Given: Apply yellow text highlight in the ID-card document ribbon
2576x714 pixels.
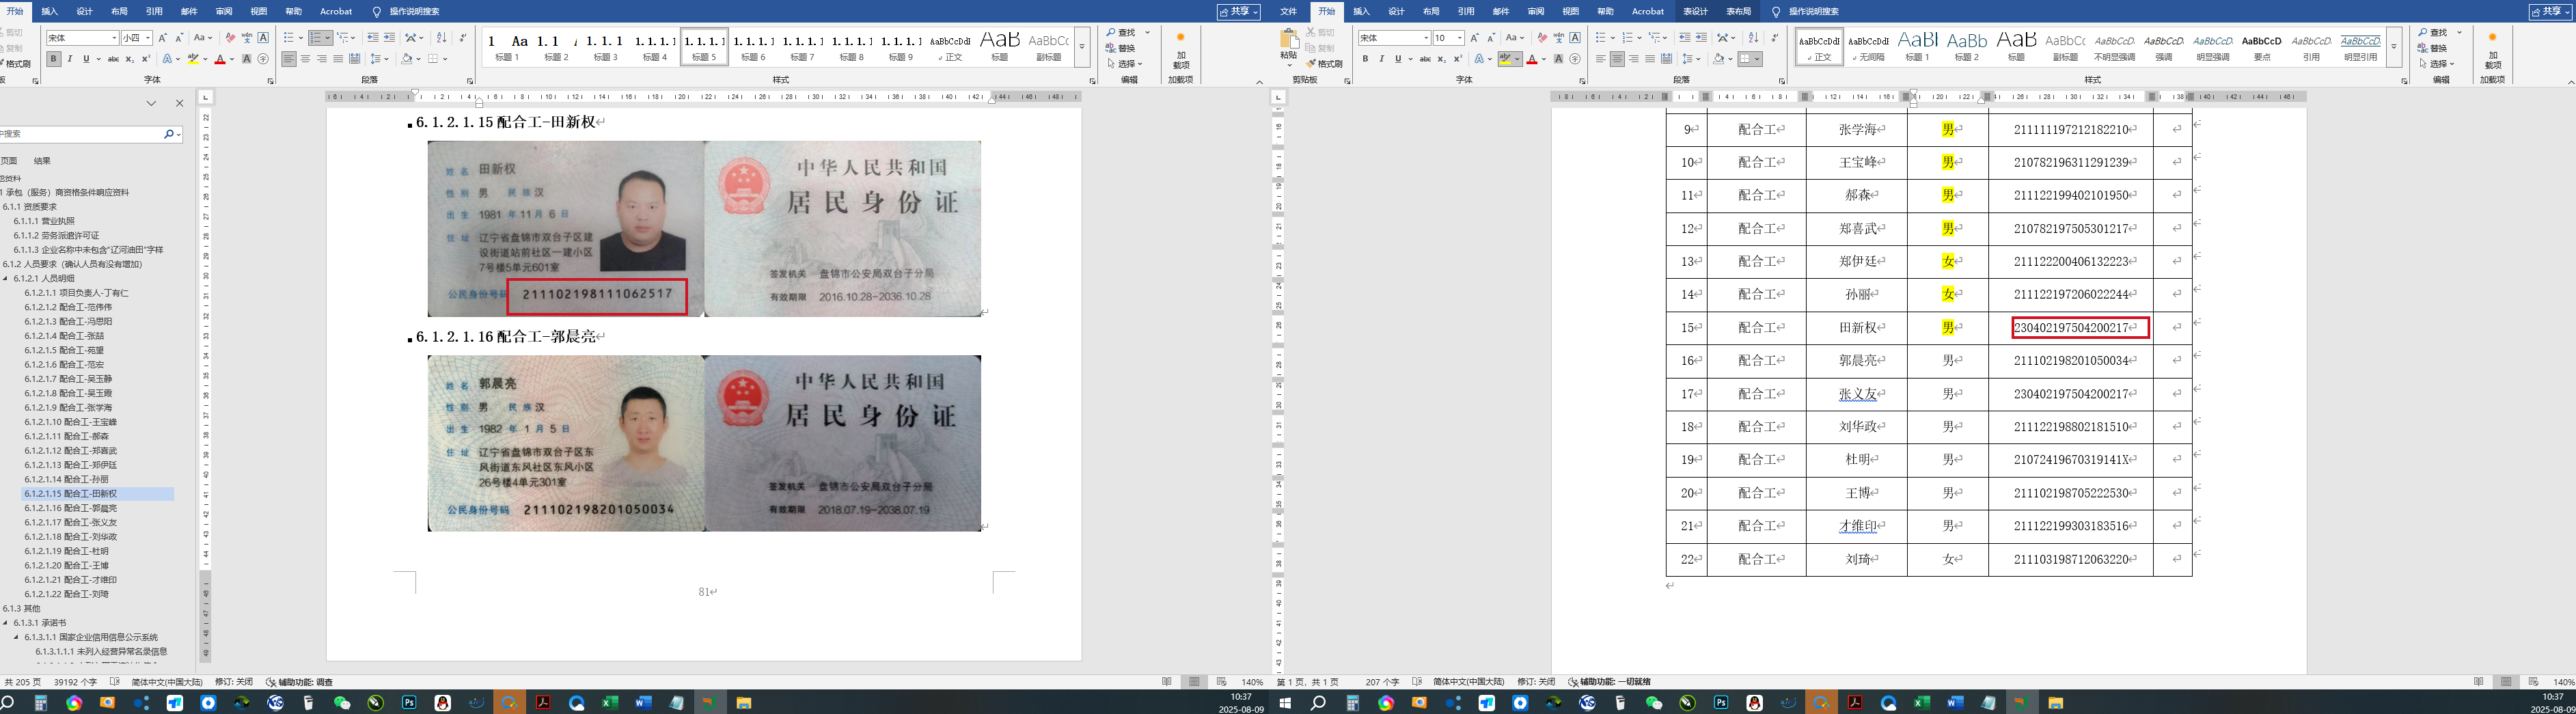Looking at the screenshot, I should [192, 59].
